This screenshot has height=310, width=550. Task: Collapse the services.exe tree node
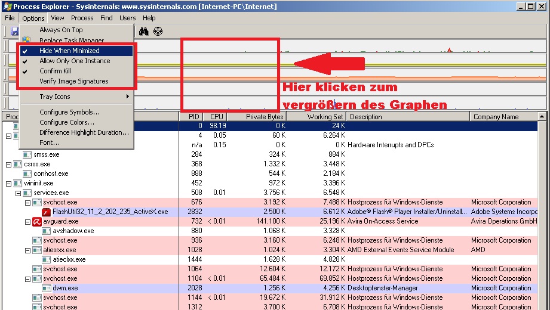pos(19,193)
